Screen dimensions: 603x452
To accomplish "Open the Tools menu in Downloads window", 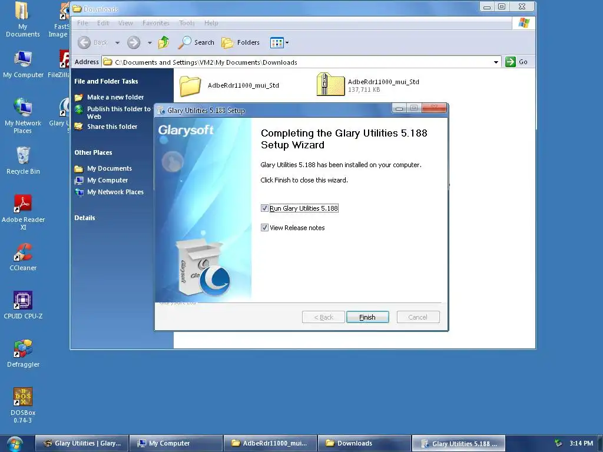I will (x=187, y=23).
